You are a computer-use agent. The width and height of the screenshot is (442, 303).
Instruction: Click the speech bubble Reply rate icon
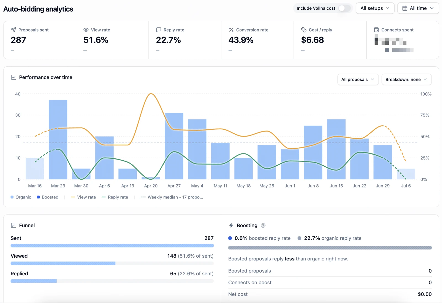click(x=159, y=30)
